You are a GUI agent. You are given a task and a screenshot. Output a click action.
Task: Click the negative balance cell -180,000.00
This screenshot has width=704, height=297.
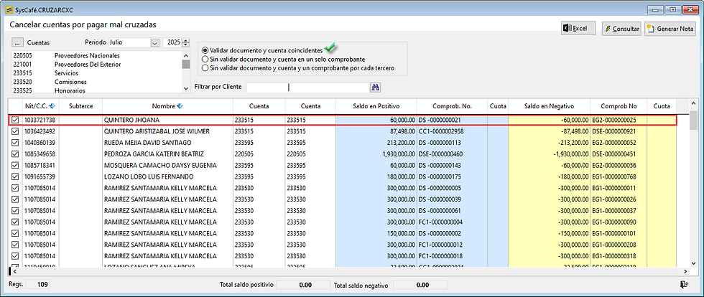tap(549, 176)
